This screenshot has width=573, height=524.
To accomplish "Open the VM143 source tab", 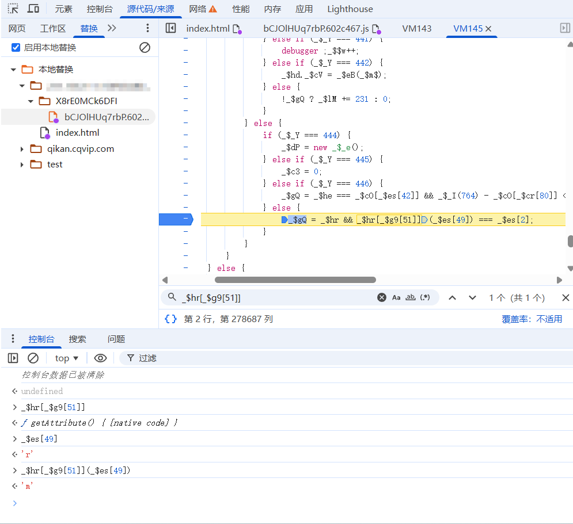I will click(x=416, y=28).
